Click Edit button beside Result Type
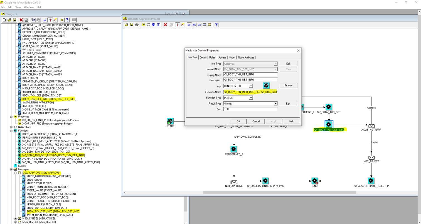The width and height of the screenshot is (421, 224). [x=288, y=104]
